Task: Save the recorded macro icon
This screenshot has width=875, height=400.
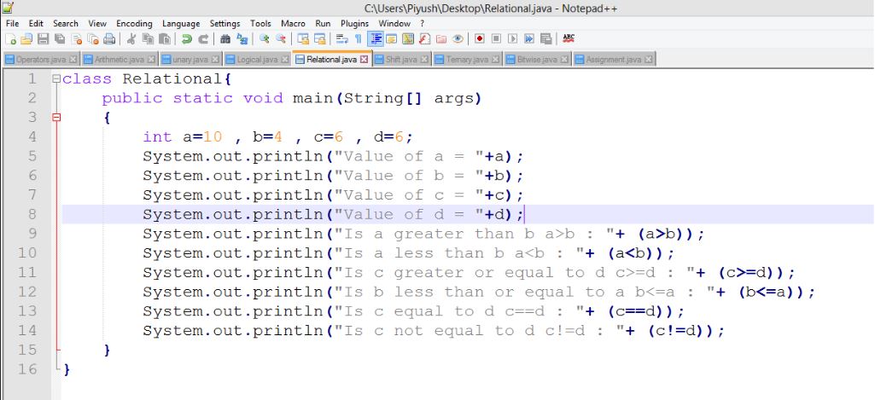Action: tap(545, 39)
